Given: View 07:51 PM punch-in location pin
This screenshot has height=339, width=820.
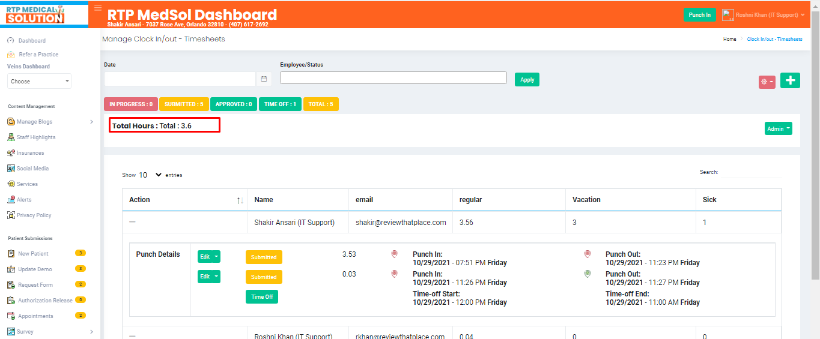Looking at the screenshot, I should (x=394, y=254).
